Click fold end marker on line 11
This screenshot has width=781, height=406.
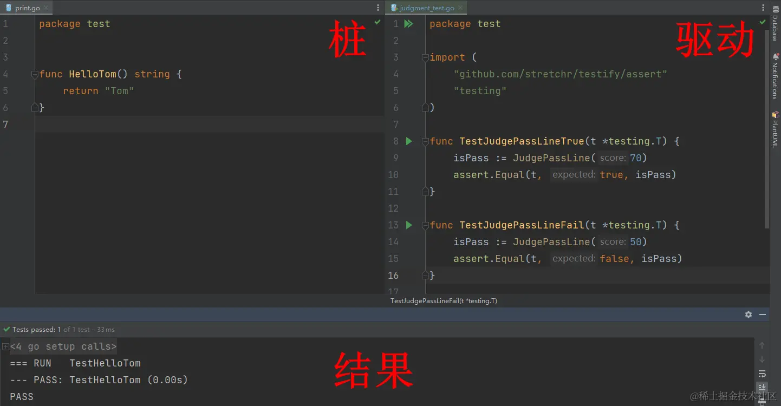pyautogui.click(x=425, y=192)
